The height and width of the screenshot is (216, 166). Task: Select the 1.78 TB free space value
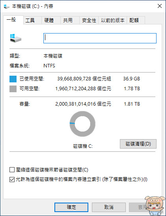pyautogui.click(x=132, y=89)
